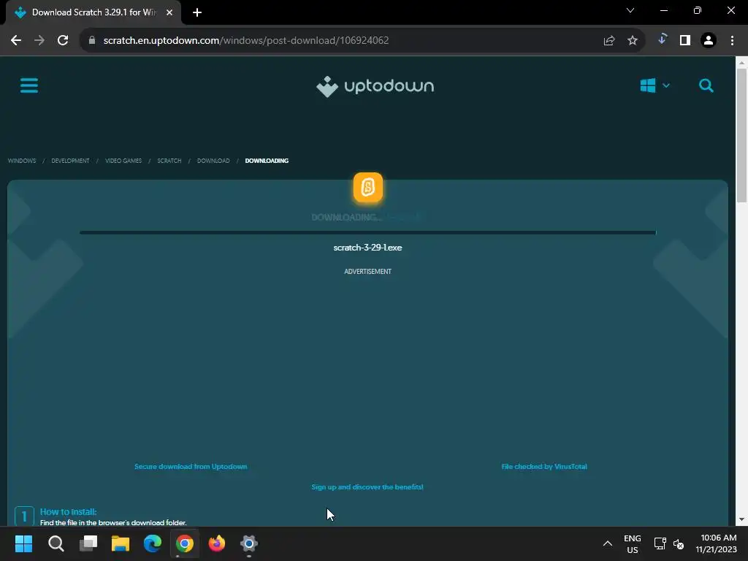Open the network status tray icon
The width and height of the screenshot is (748, 561).
(x=660, y=543)
